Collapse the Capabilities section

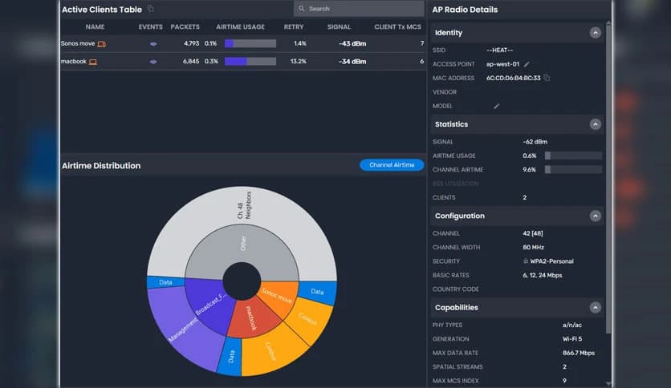tap(595, 308)
